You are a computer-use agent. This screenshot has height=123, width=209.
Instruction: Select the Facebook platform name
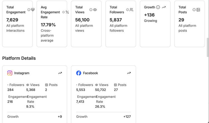(x=91, y=73)
